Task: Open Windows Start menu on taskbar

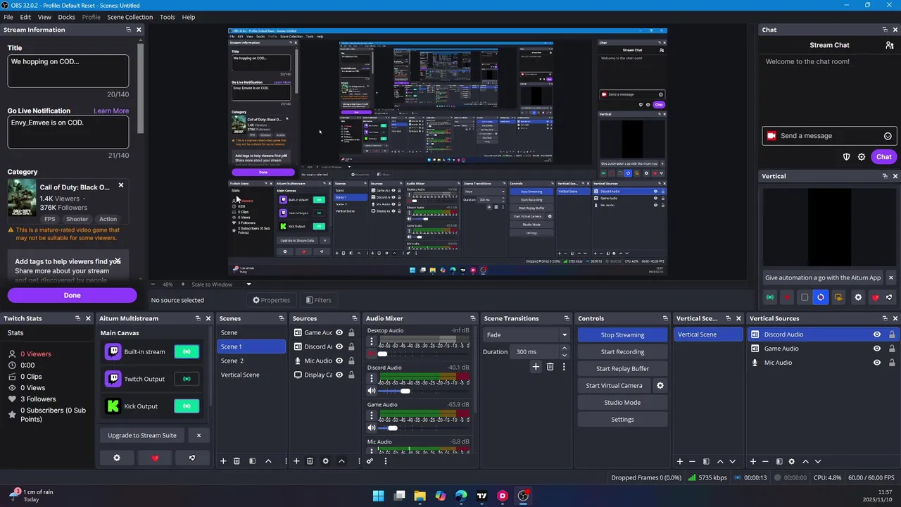Action: point(378,496)
